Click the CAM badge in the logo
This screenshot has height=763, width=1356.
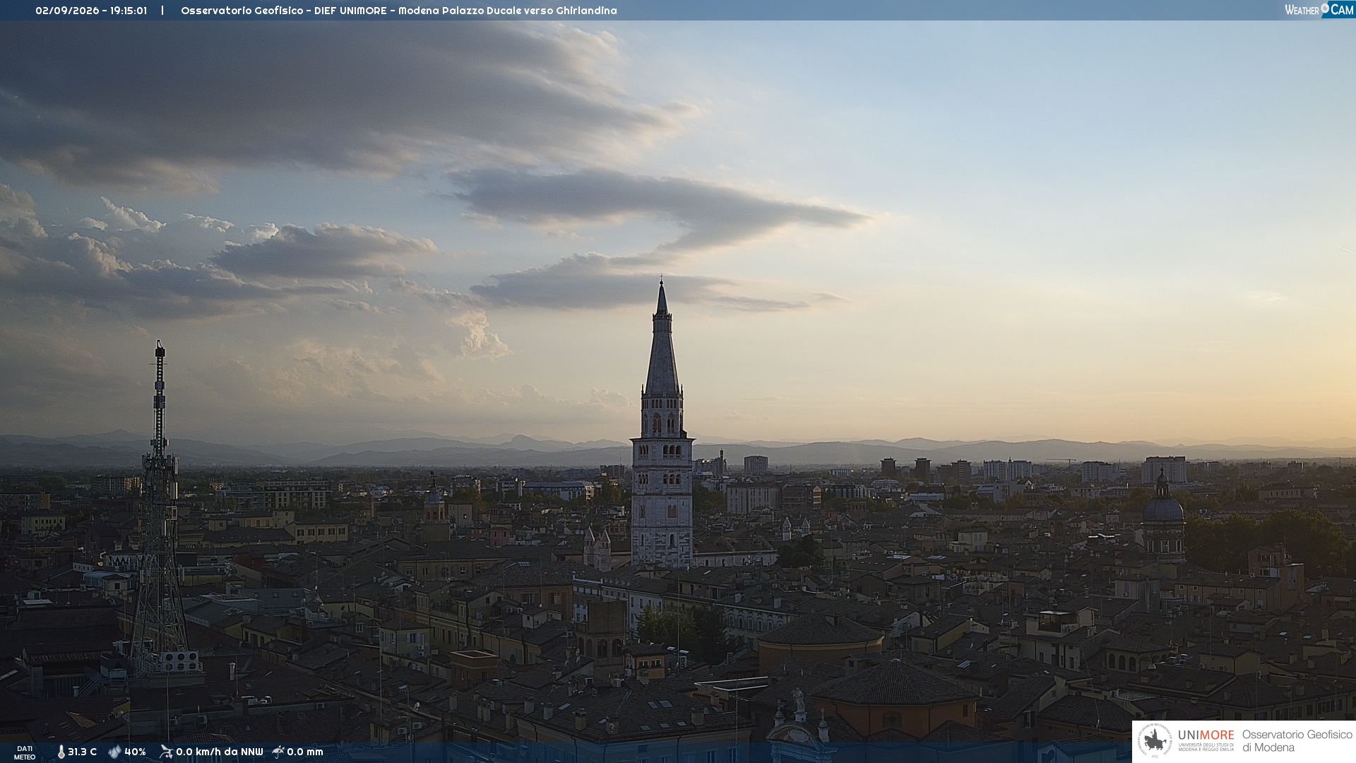1342,9
